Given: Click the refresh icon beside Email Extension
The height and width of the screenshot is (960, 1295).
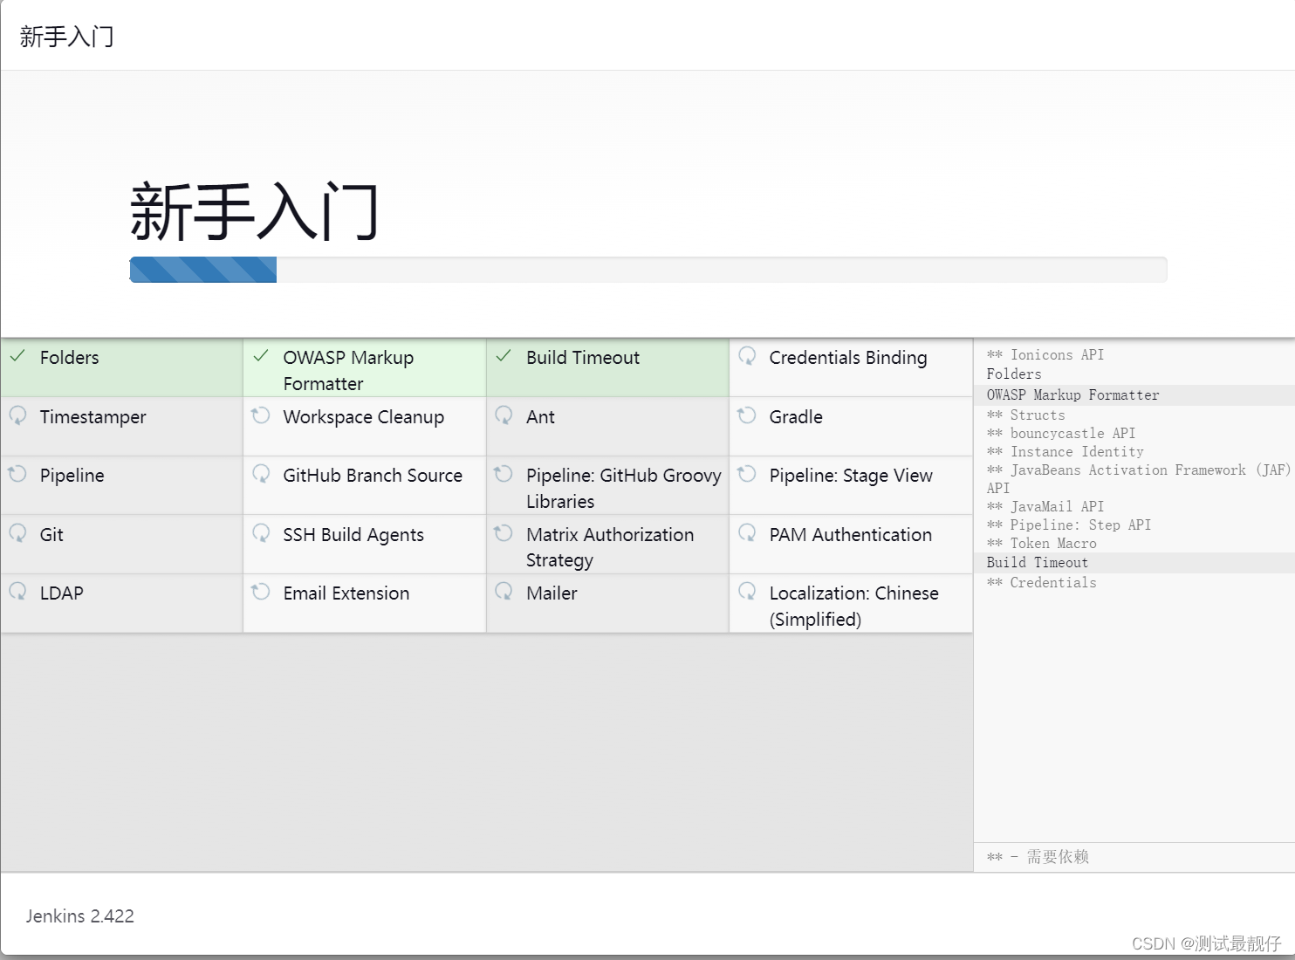Looking at the screenshot, I should 260,592.
